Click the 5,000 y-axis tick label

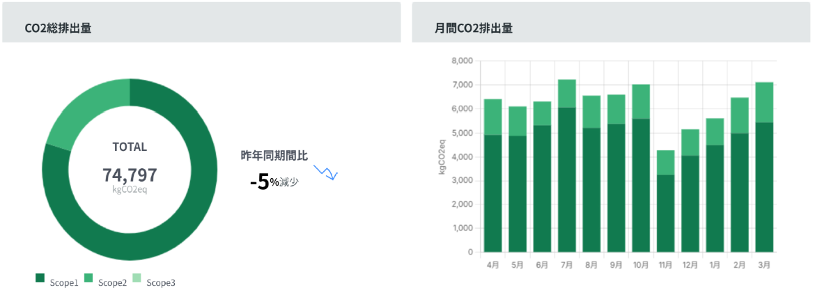tap(463, 133)
